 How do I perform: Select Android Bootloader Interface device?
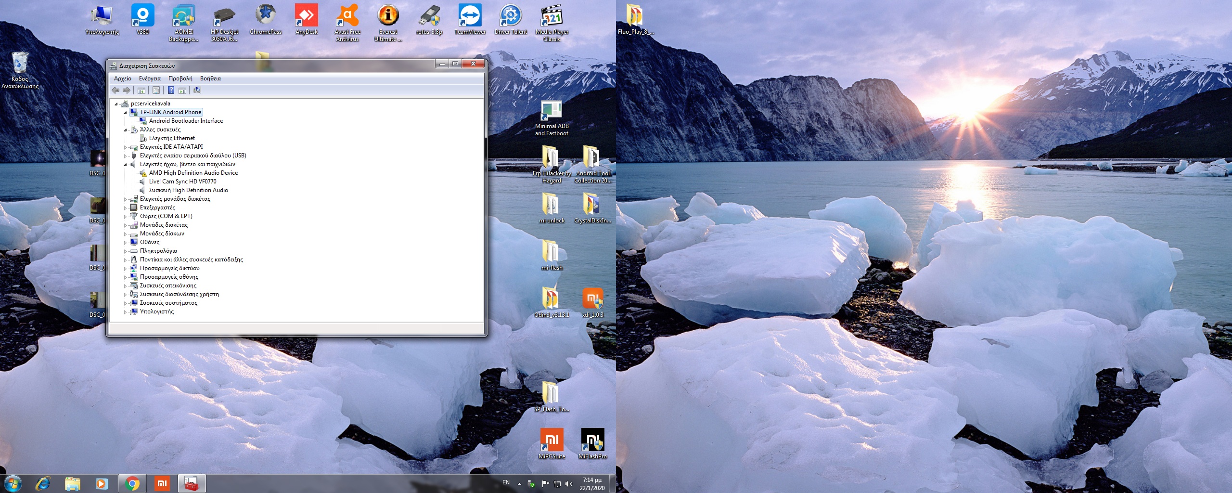coord(186,121)
